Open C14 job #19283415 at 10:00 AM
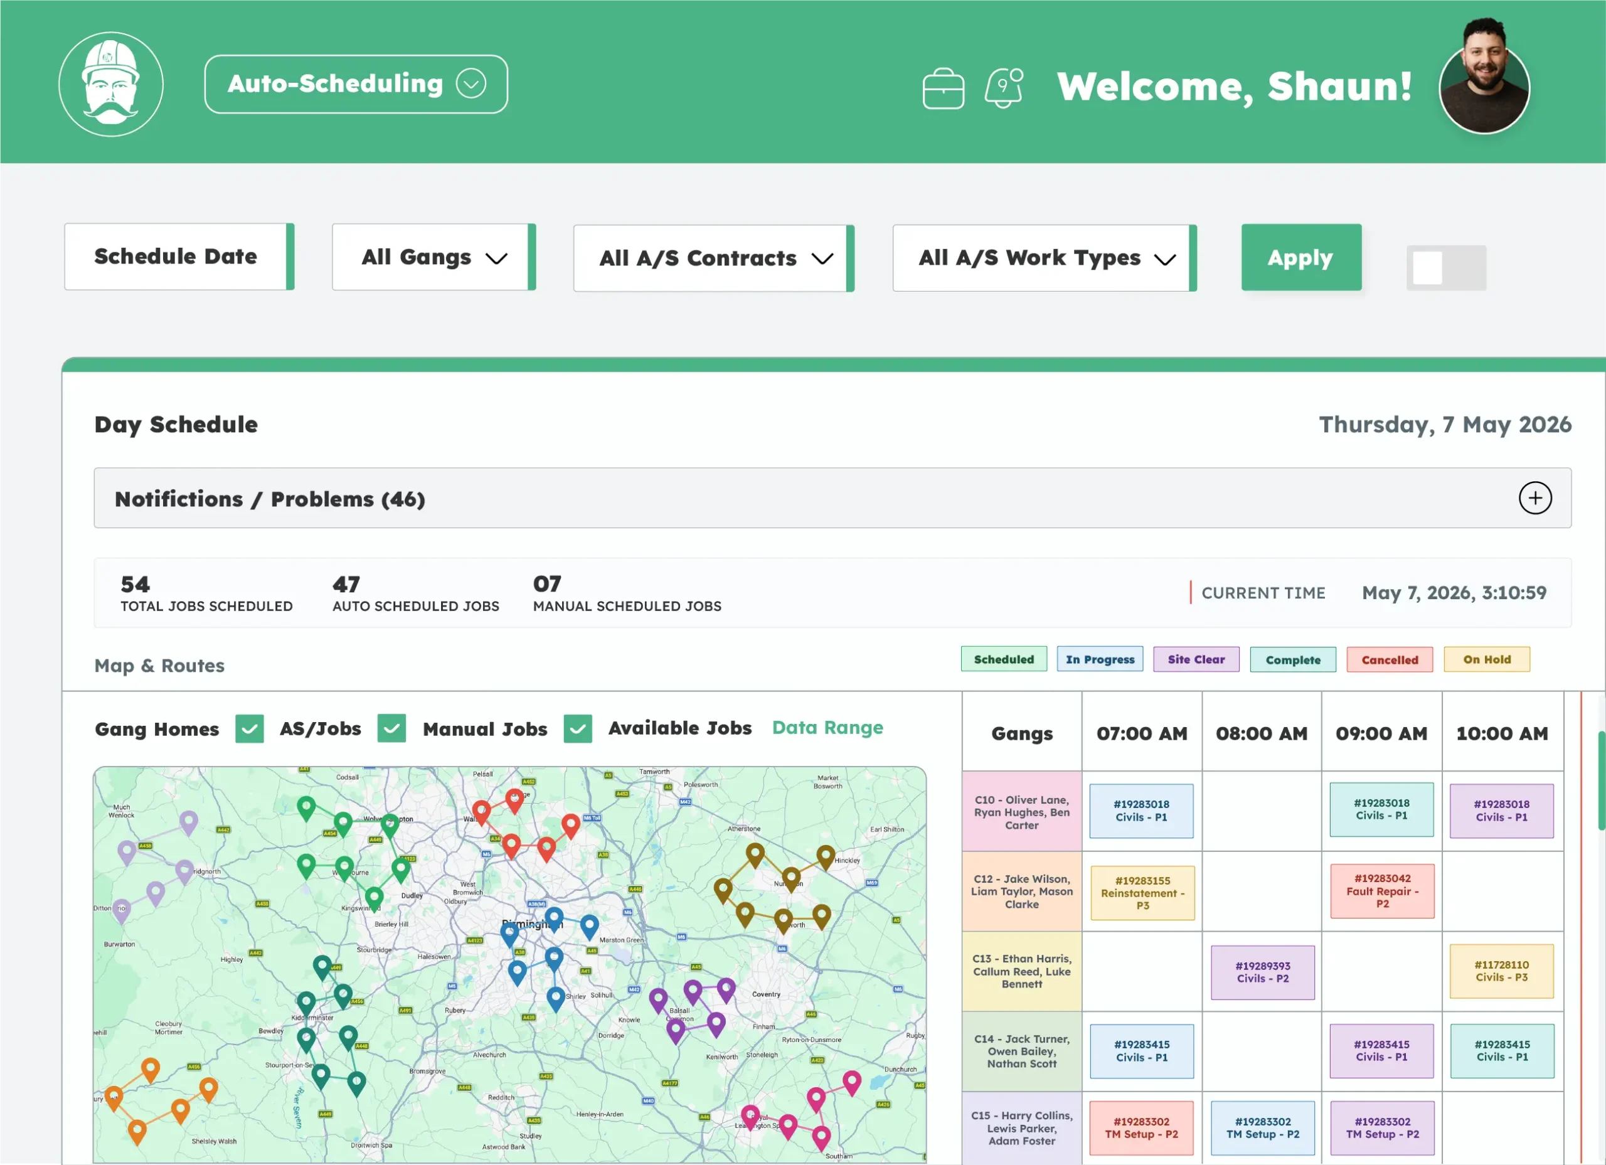1606x1165 pixels. (1502, 1051)
